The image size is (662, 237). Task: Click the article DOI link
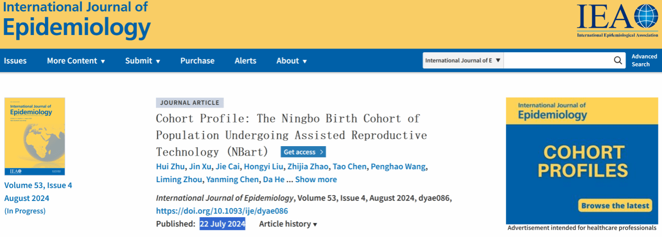click(222, 211)
